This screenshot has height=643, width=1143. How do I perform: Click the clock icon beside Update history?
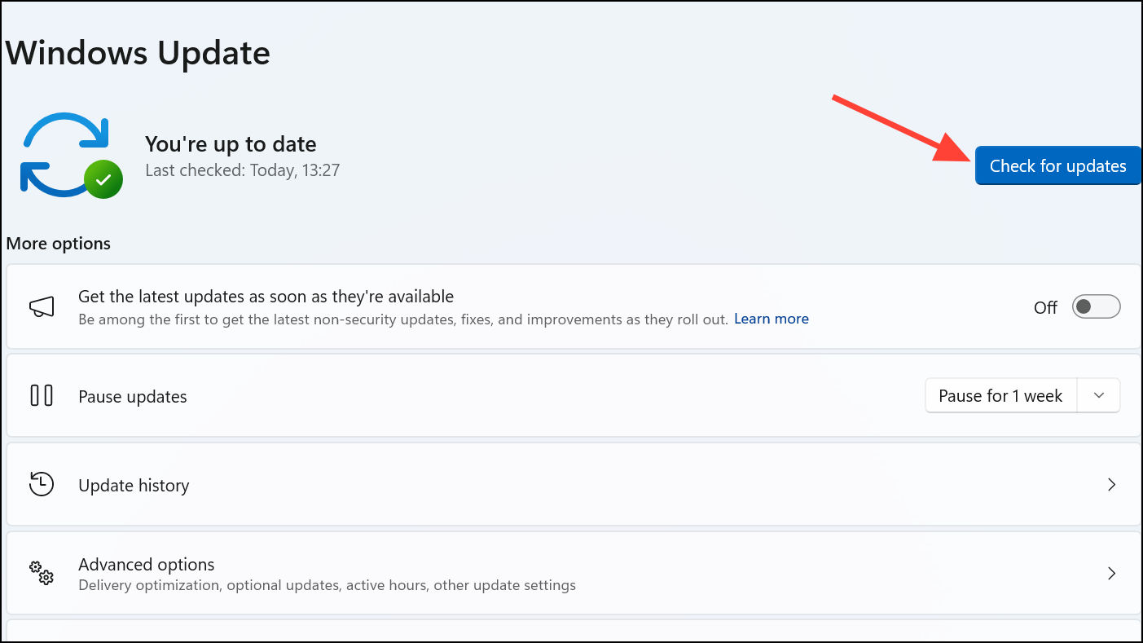[41, 484]
